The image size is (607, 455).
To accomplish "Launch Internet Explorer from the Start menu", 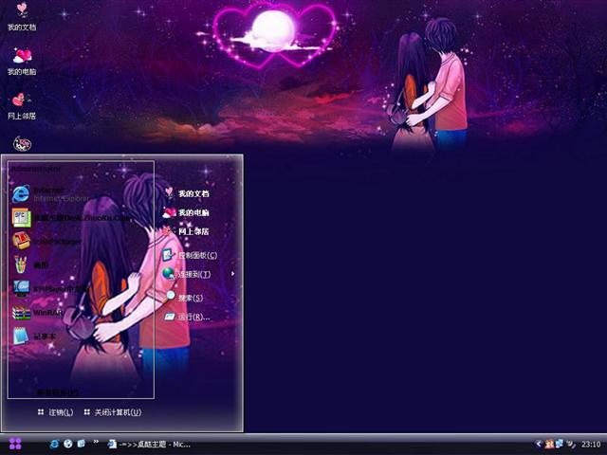I will (50, 193).
